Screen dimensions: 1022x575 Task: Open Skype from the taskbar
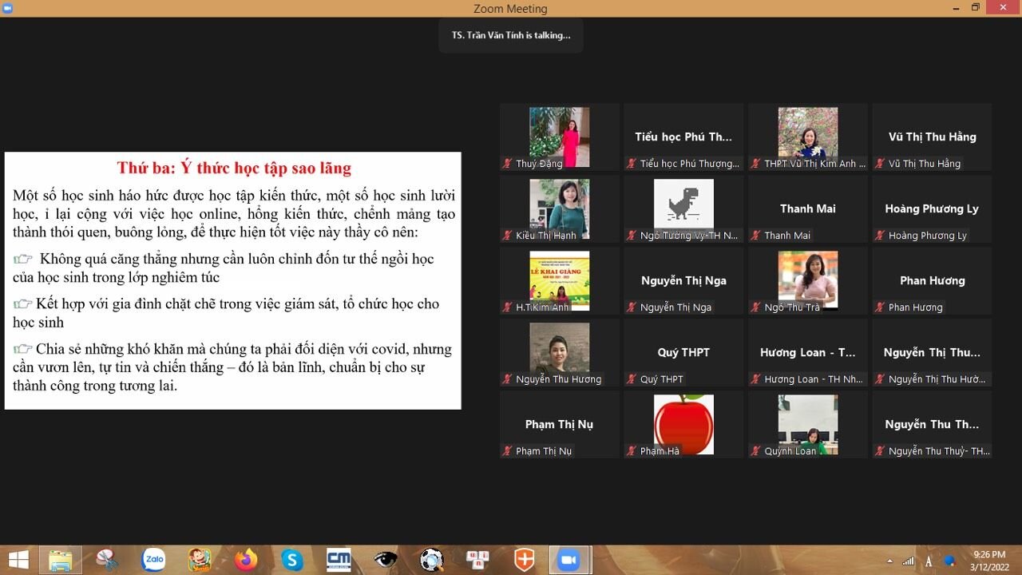(292, 560)
